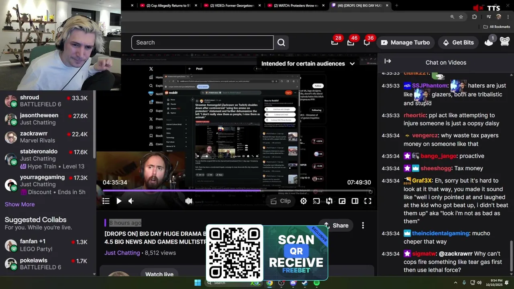Viewport: 514px width, 289px height.
Task: Click the audio waveform icon in player
Action: 189,201
